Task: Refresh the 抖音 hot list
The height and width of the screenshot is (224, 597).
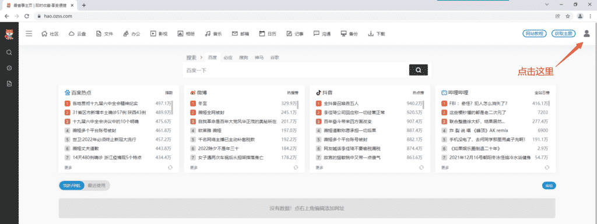Action: 422,167
